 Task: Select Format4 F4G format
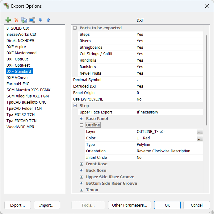click(18, 84)
